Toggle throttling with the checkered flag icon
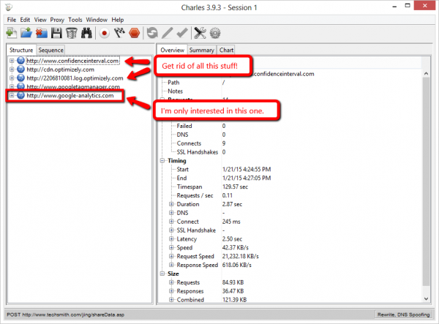 119,33
